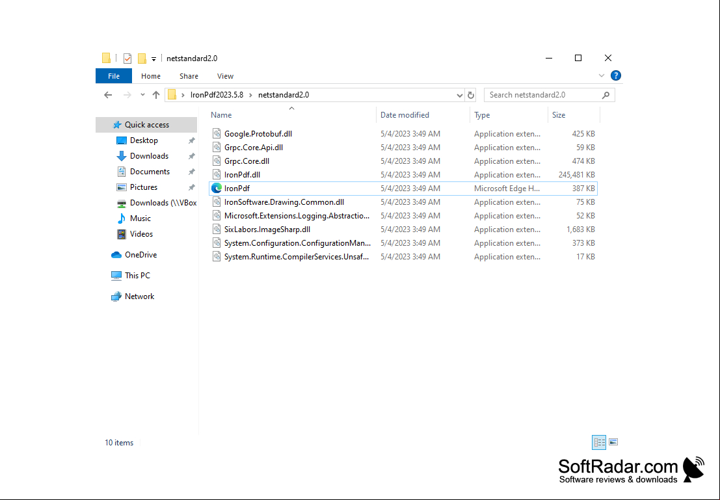This screenshot has width=720, height=500.
Task: Click the SixLabors.ImageSharp.dll file name
Action: pyautogui.click(x=267, y=230)
